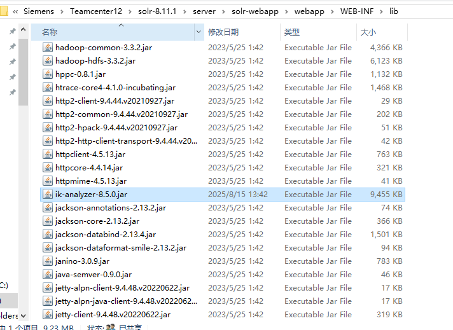The image size is (453, 330).
Task: Click the navigation pane scroll up arrow
Action: pos(24,29)
